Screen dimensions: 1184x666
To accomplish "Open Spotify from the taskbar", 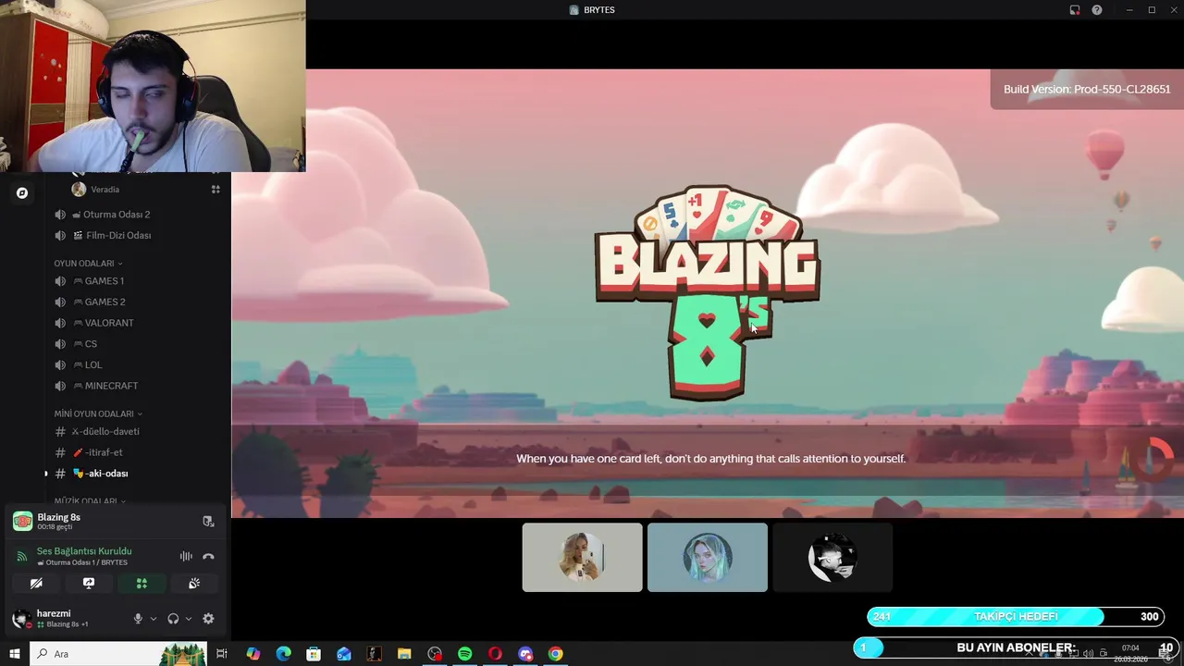I will click(465, 654).
